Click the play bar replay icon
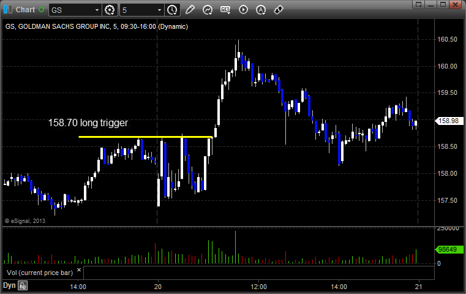Screen dimensions: 466x294 click(243, 10)
